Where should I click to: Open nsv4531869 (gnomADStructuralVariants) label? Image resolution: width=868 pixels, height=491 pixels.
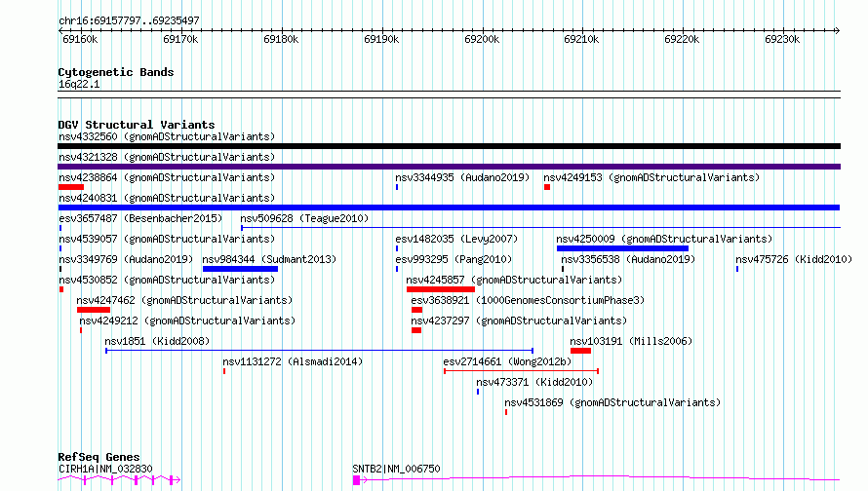coord(612,402)
